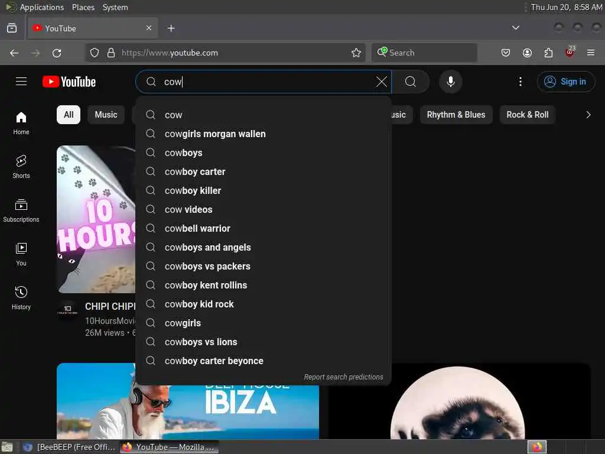The image size is (605, 454).
Task: Open Shorts from the sidebar
Action: point(21,167)
